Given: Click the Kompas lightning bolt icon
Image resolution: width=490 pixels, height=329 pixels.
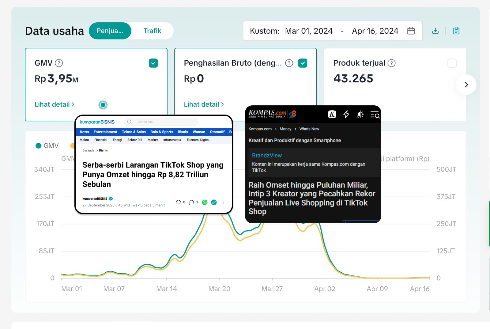Looking at the screenshot, I should click(346, 114).
